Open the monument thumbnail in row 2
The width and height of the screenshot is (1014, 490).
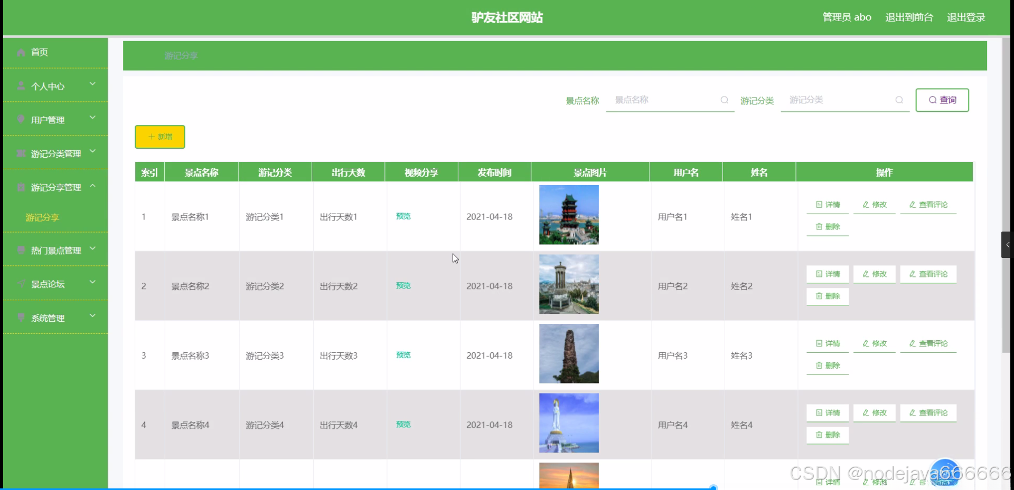coord(569,284)
